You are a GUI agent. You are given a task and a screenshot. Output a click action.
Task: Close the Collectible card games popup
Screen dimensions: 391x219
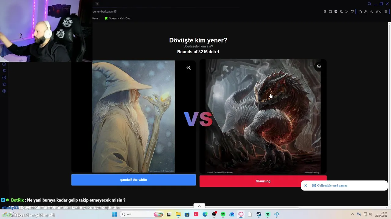click(x=305, y=186)
